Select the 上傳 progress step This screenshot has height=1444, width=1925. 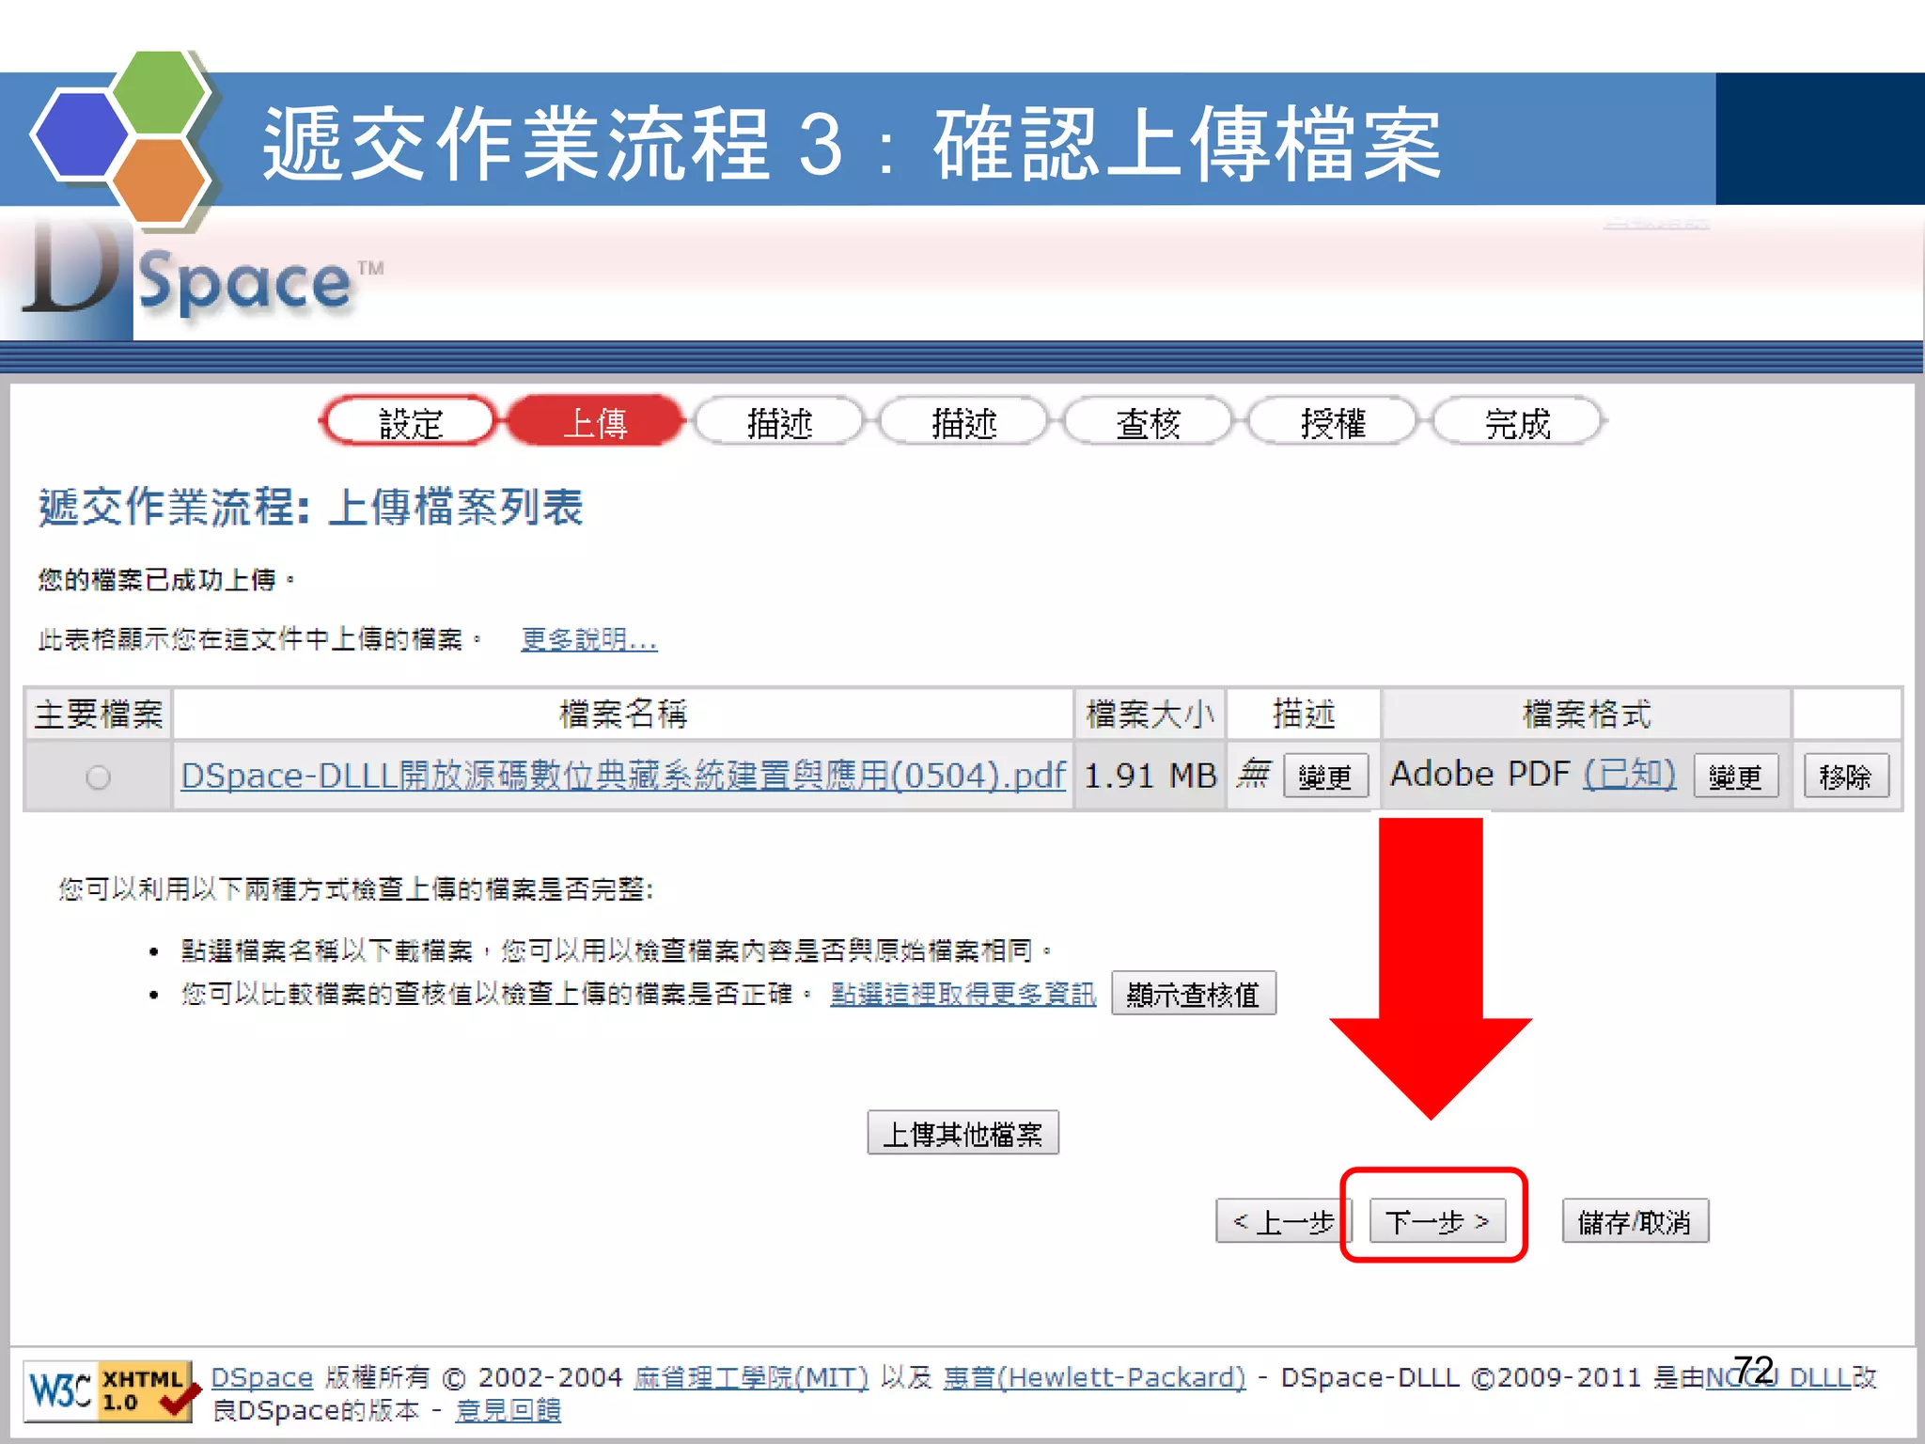(594, 422)
